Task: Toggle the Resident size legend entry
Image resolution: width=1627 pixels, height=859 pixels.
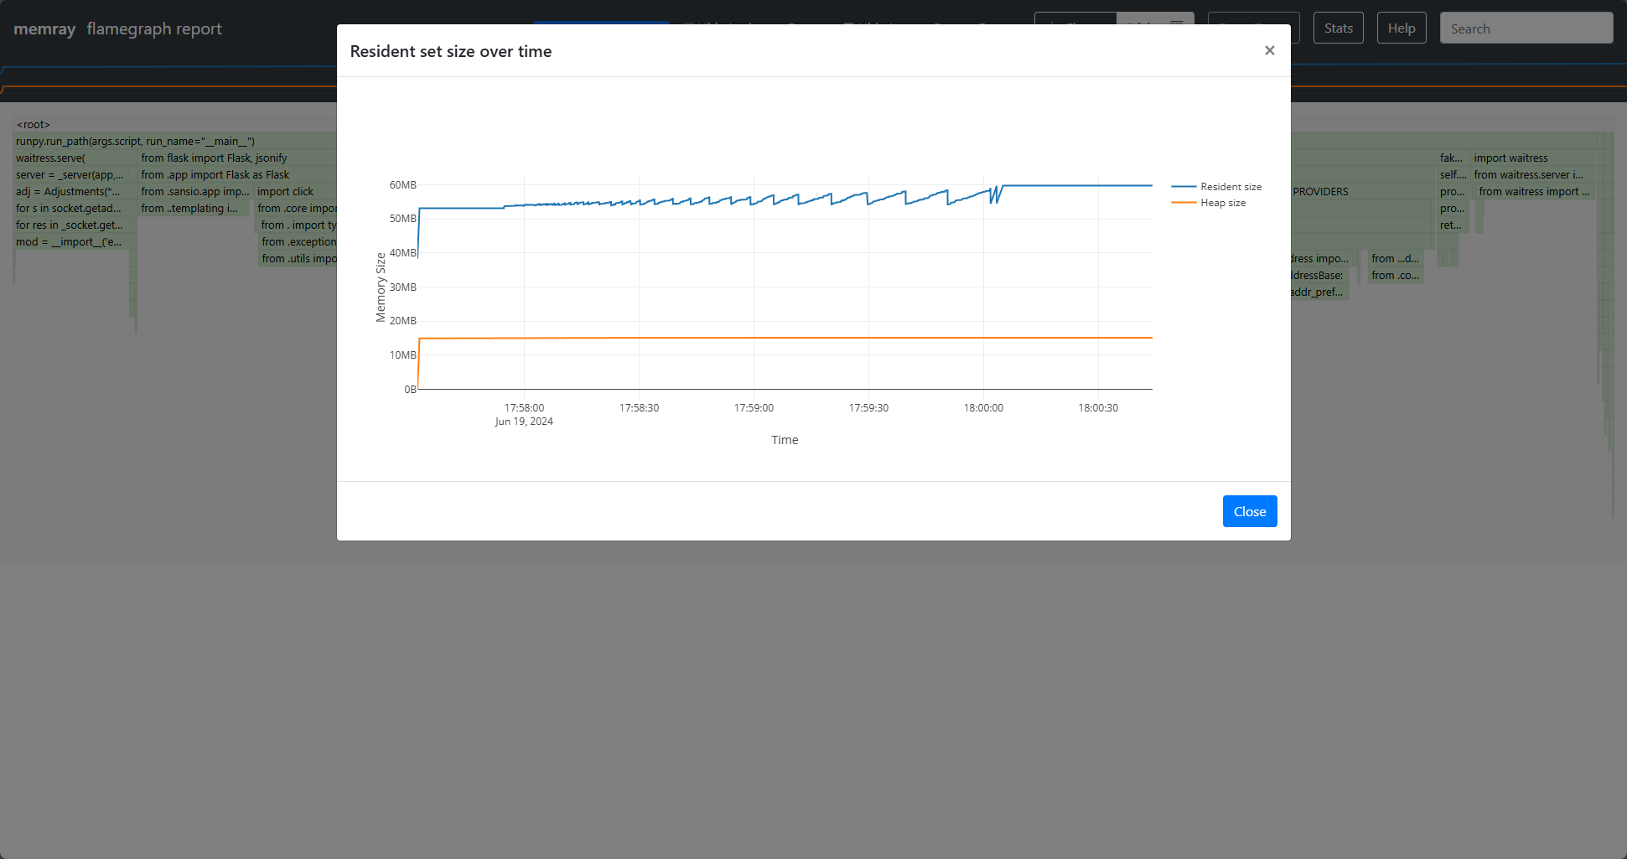Action: coord(1216,187)
